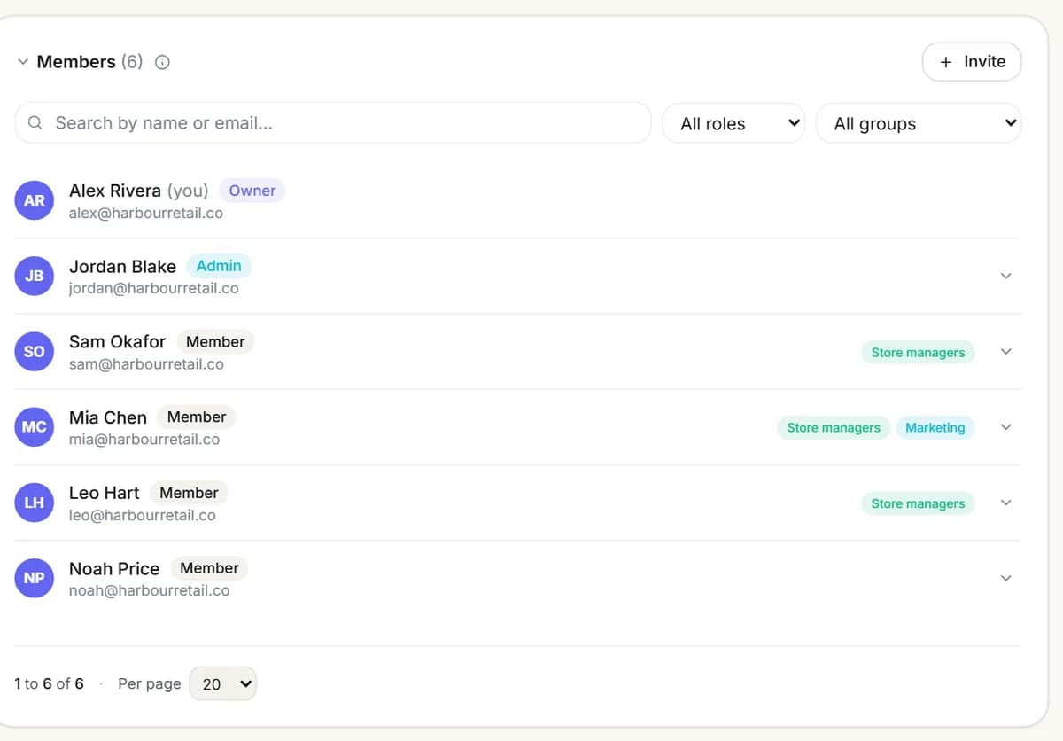
Task: Expand Leo Hart's row chevron
Action: click(1005, 503)
